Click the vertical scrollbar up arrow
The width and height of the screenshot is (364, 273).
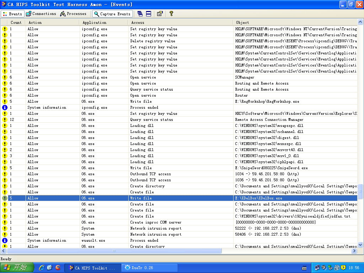pyautogui.click(x=360, y=22)
